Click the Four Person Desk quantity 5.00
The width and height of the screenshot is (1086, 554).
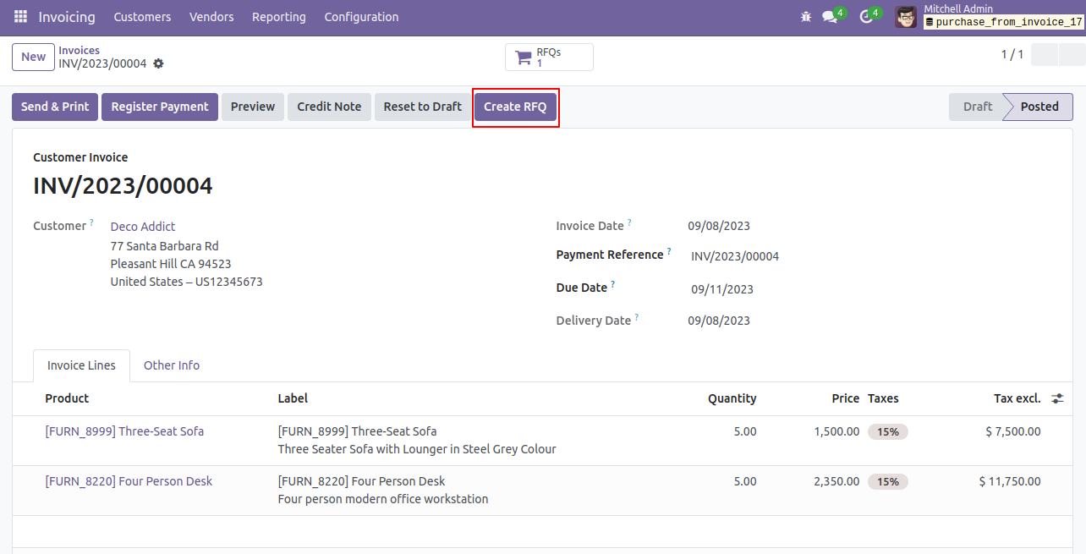point(745,481)
